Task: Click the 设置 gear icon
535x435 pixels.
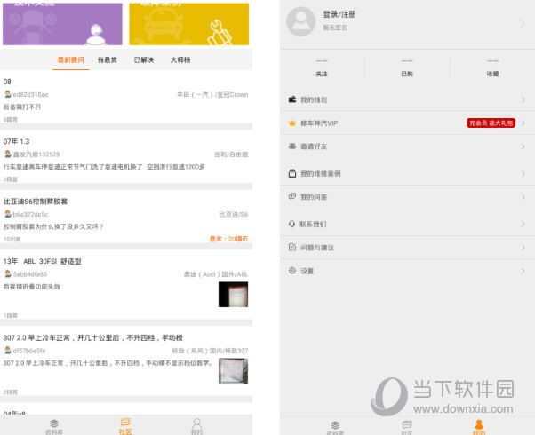Action: click(292, 271)
